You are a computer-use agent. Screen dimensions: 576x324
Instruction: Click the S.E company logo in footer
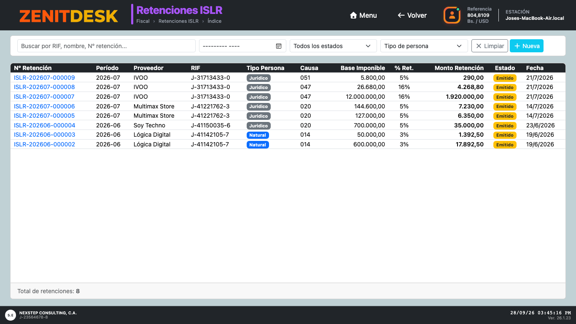11,315
